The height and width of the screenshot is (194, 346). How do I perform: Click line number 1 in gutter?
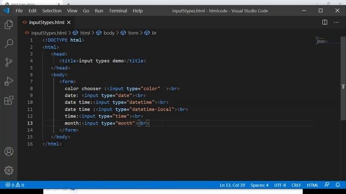(31, 40)
